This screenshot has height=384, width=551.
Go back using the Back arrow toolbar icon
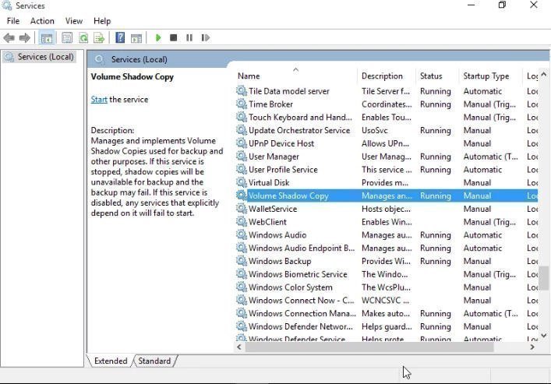9,37
